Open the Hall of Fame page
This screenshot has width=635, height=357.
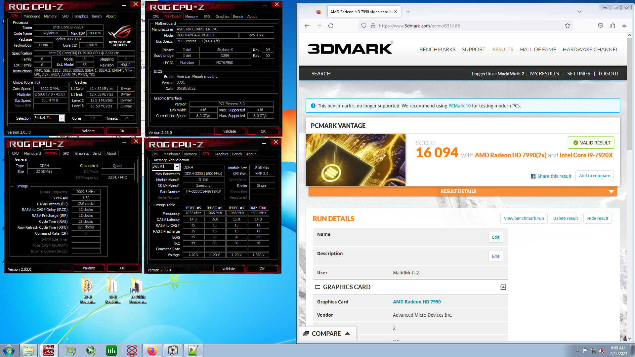coord(538,50)
